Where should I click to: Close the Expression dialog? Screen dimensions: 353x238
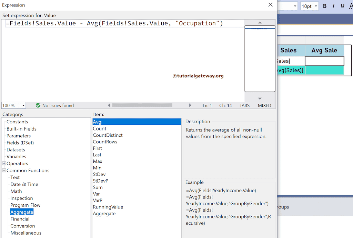coord(271,5)
